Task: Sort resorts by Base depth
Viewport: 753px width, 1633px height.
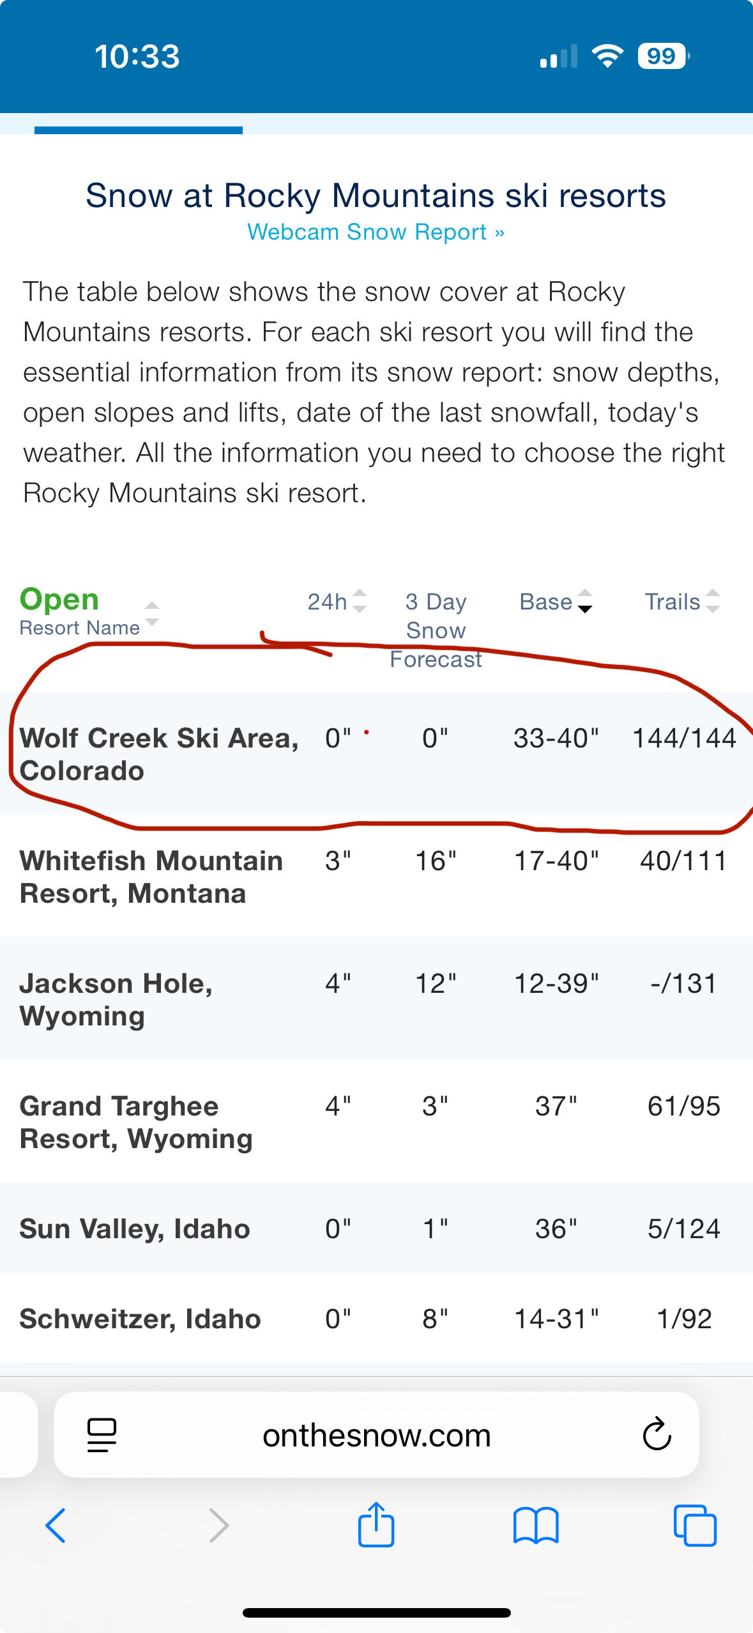Action: coord(556,601)
